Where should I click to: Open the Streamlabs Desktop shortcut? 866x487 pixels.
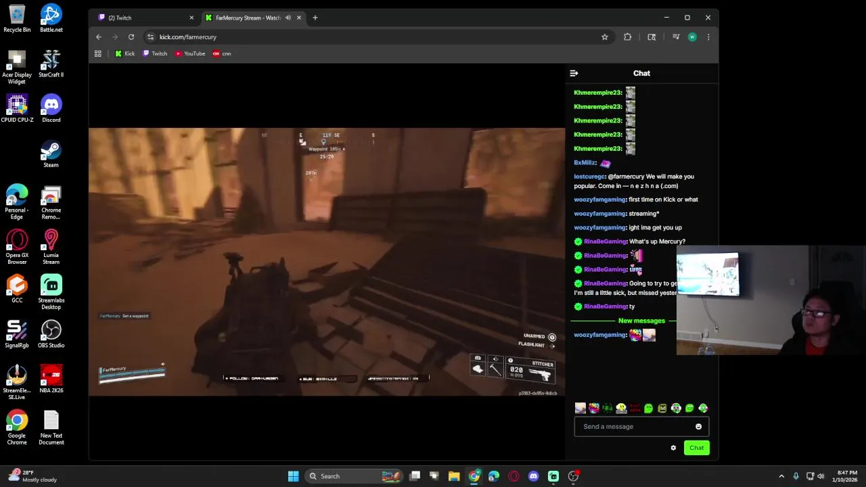coord(51,292)
